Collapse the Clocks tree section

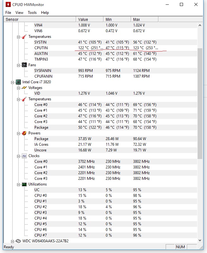(x=18, y=156)
